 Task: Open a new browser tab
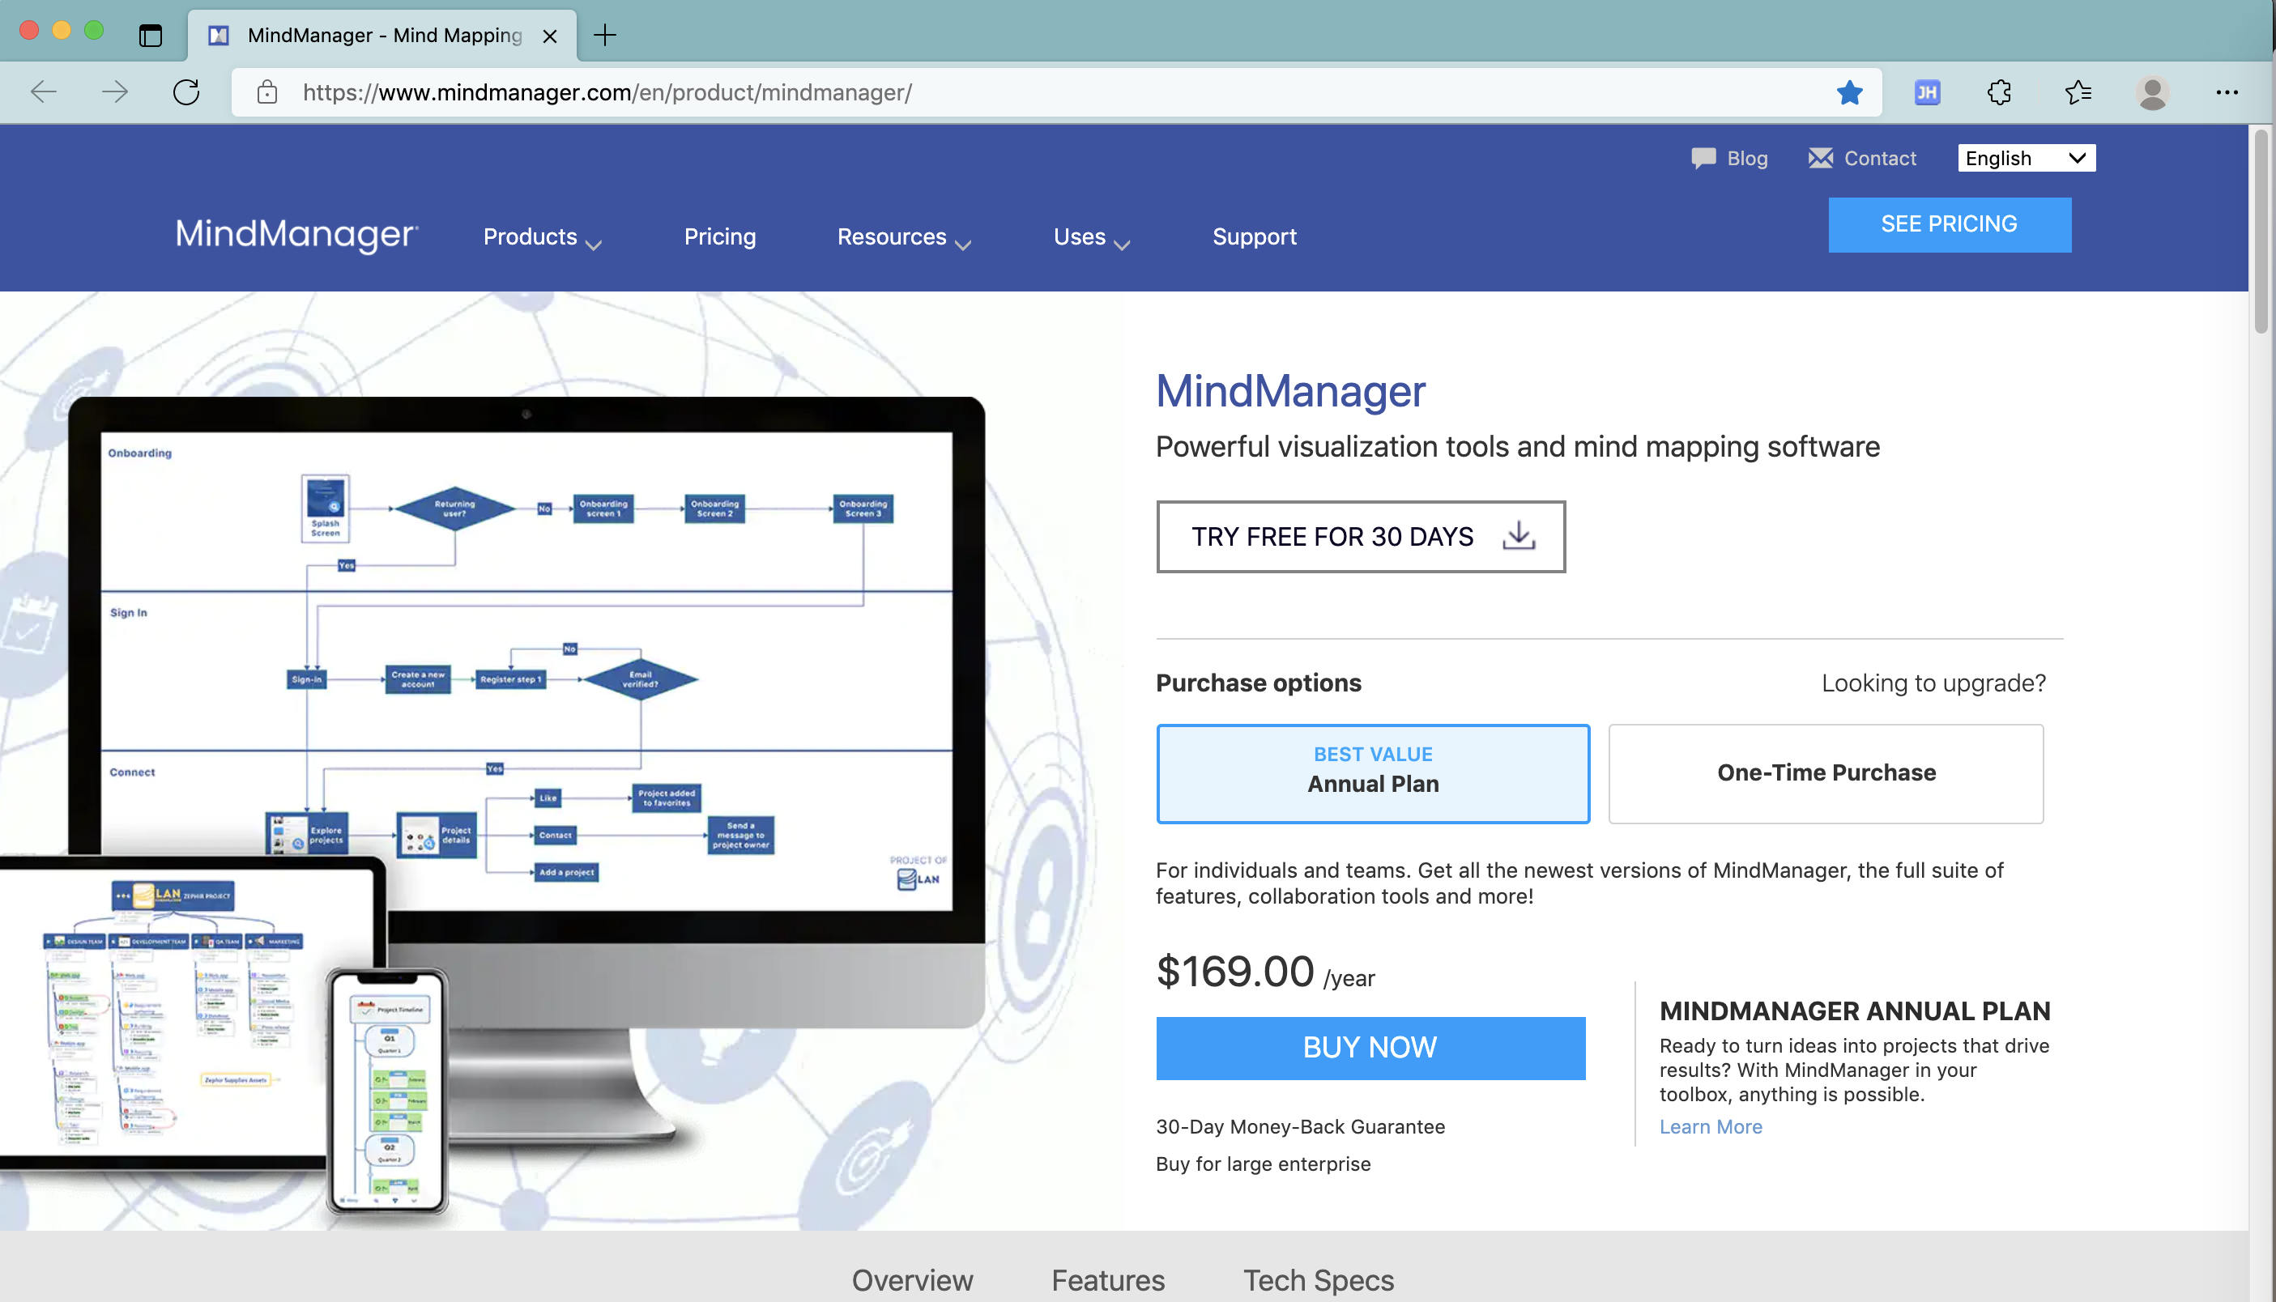point(605,35)
